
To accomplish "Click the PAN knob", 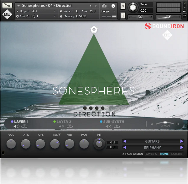I will pos(84,144).
